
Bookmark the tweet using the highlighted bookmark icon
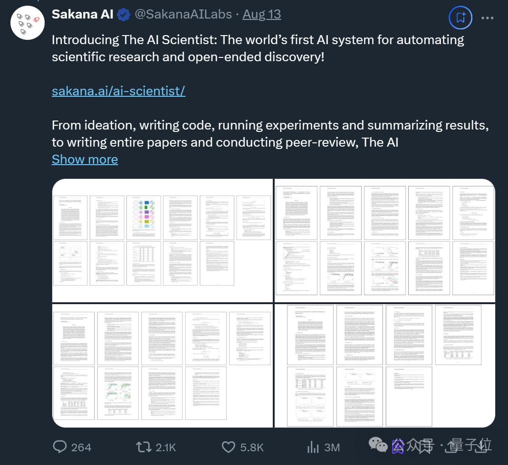[460, 18]
